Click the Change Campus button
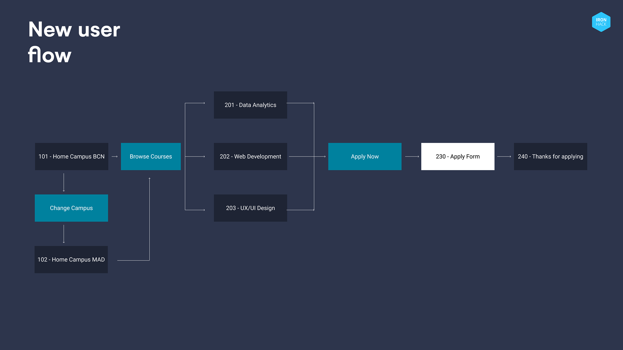 coord(71,208)
